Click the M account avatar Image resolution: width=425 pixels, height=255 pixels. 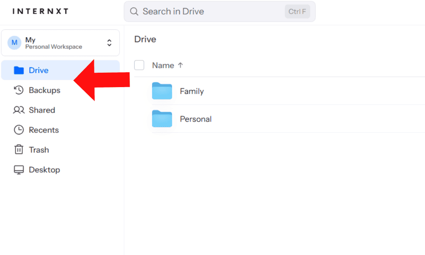(14, 42)
